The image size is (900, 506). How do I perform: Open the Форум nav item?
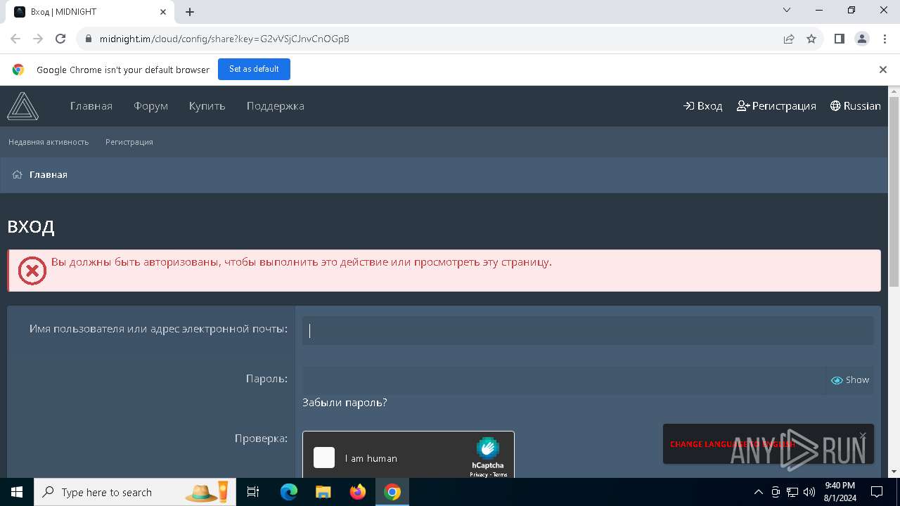coord(150,106)
